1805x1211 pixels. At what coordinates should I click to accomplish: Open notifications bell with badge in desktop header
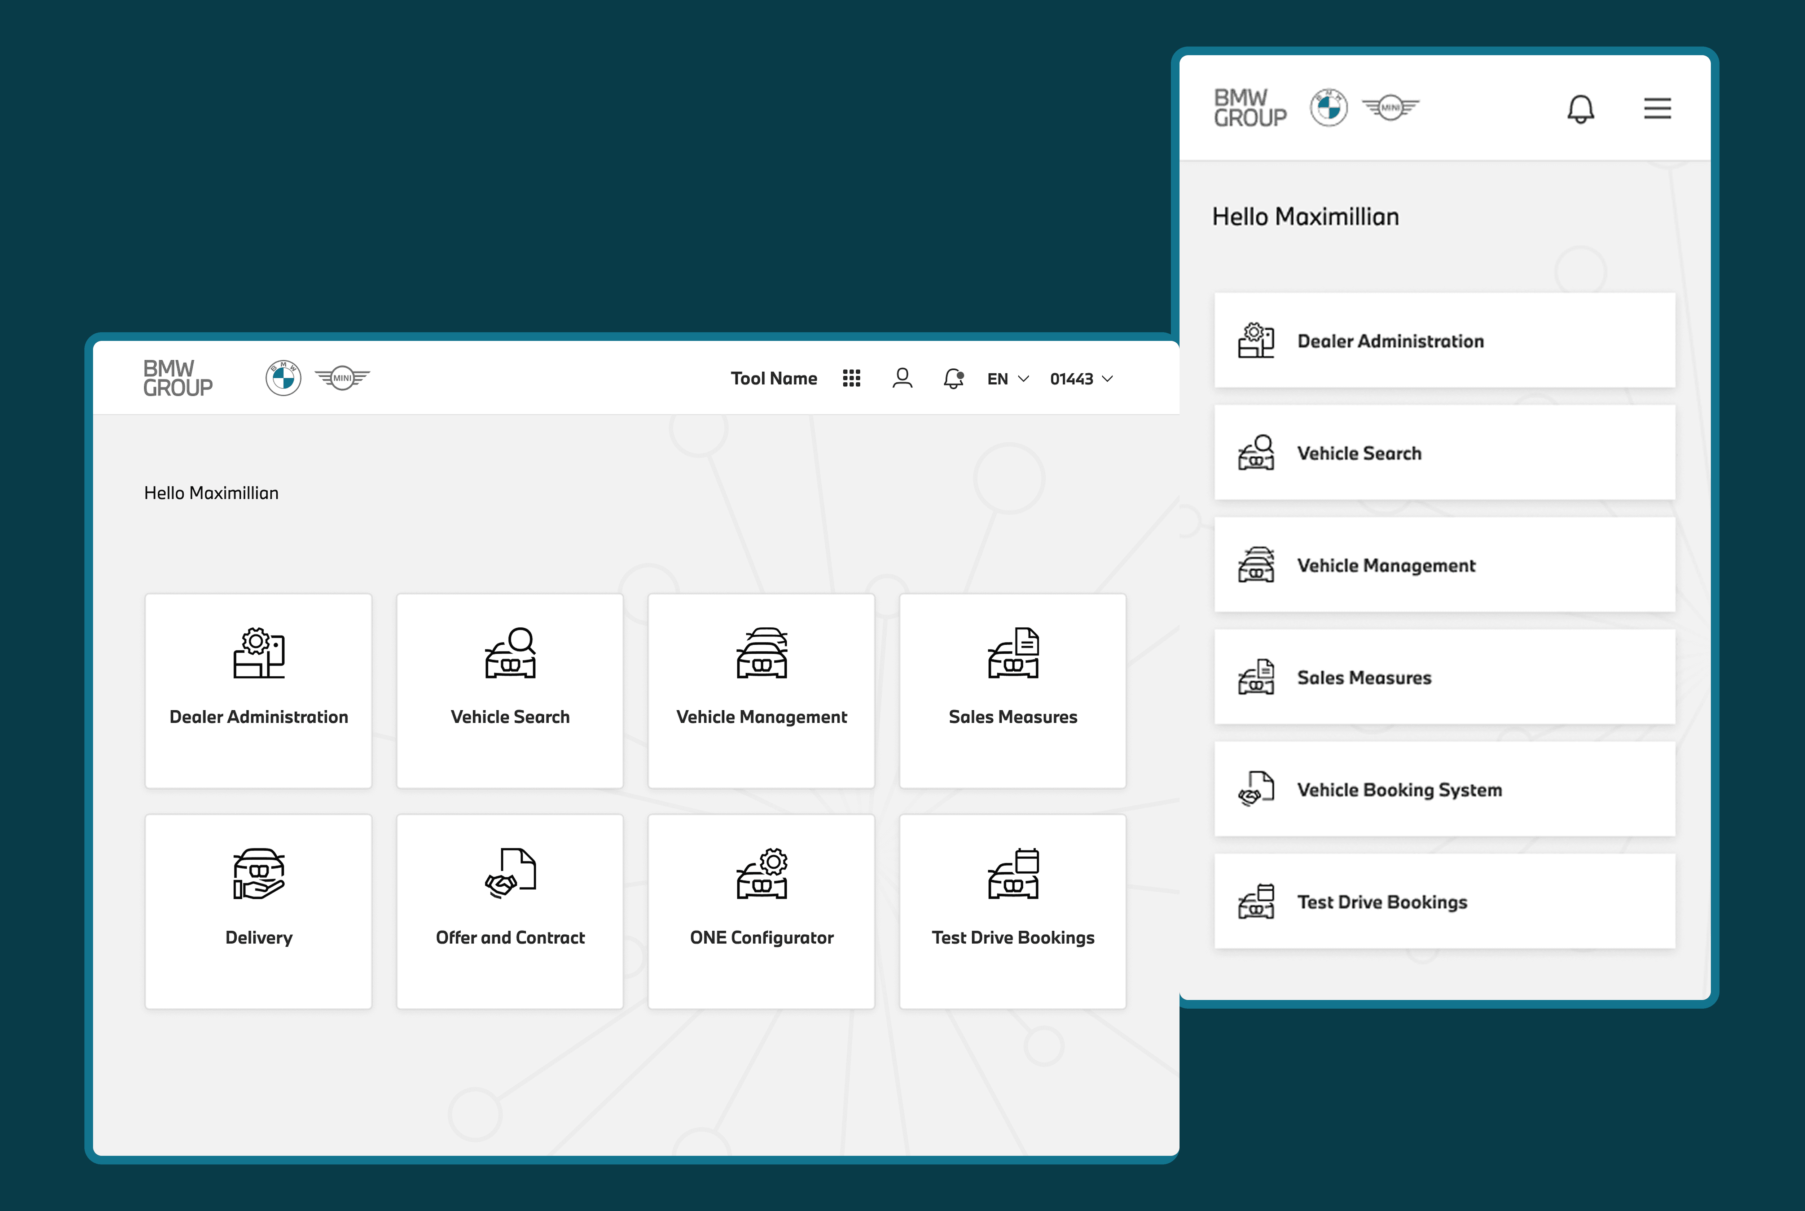tap(953, 378)
